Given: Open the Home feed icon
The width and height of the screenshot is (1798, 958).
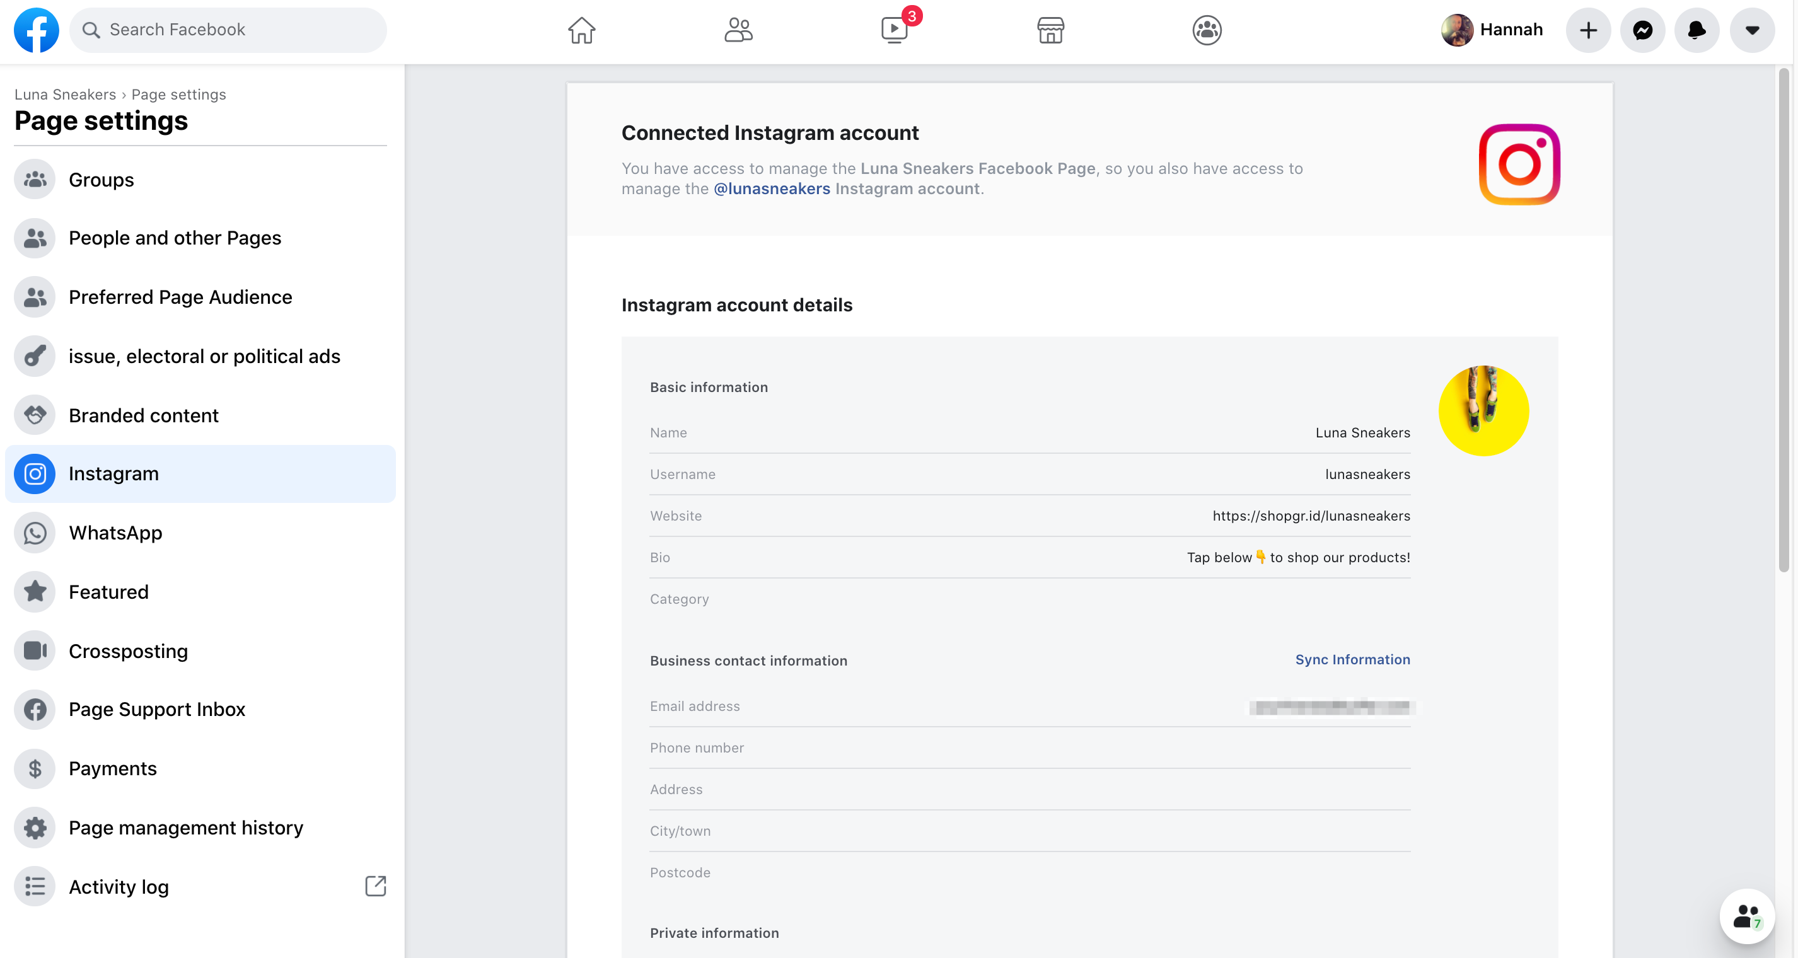Looking at the screenshot, I should click(581, 30).
